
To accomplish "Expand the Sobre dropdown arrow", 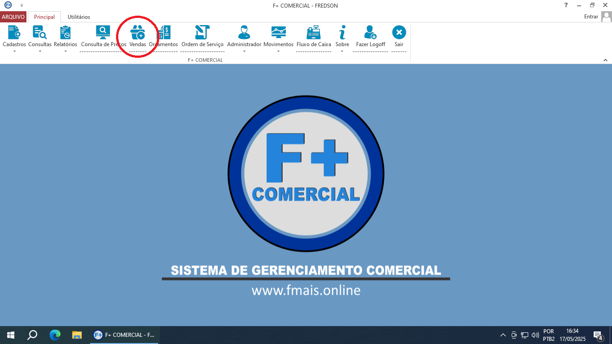I will click(x=342, y=52).
